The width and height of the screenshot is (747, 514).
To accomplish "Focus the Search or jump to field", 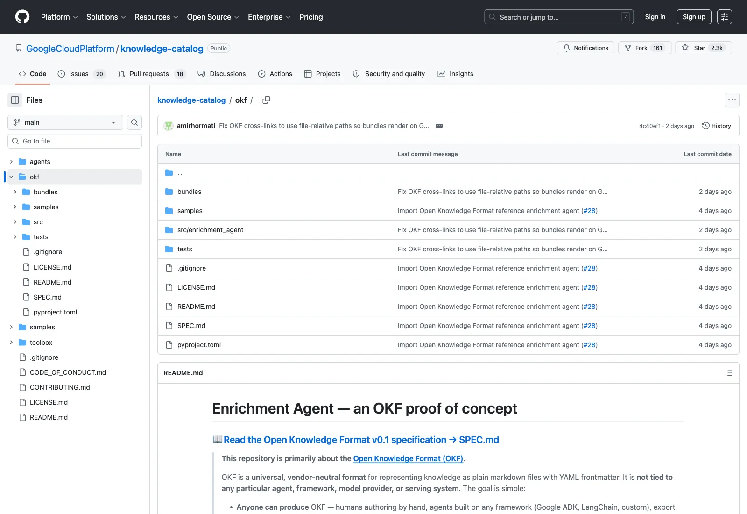I will pyautogui.click(x=559, y=17).
